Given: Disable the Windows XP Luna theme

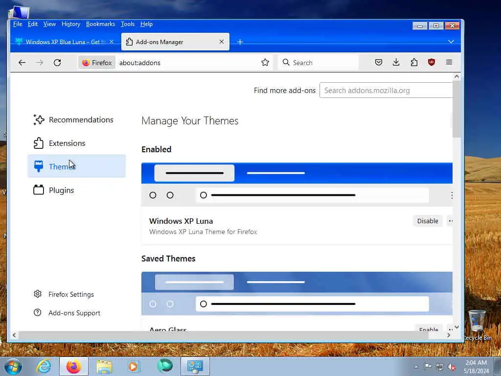Looking at the screenshot, I should pyautogui.click(x=428, y=221).
